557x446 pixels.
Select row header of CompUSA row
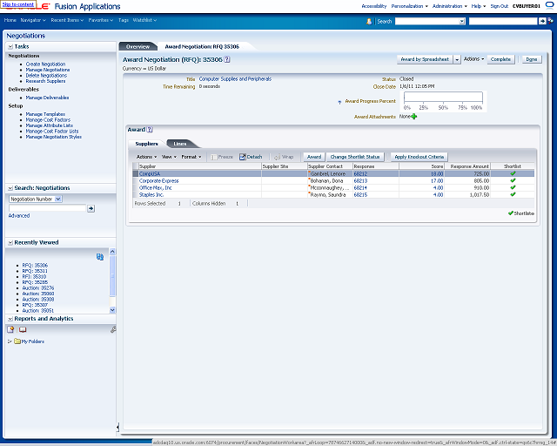tap(136, 173)
